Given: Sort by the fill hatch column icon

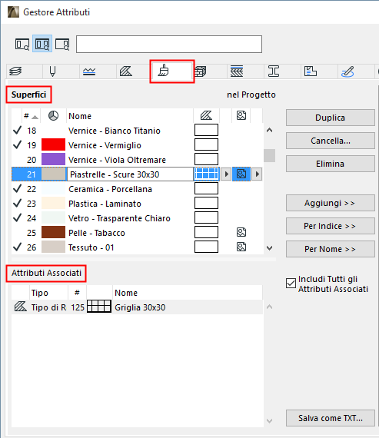Looking at the screenshot, I should coord(206,115).
